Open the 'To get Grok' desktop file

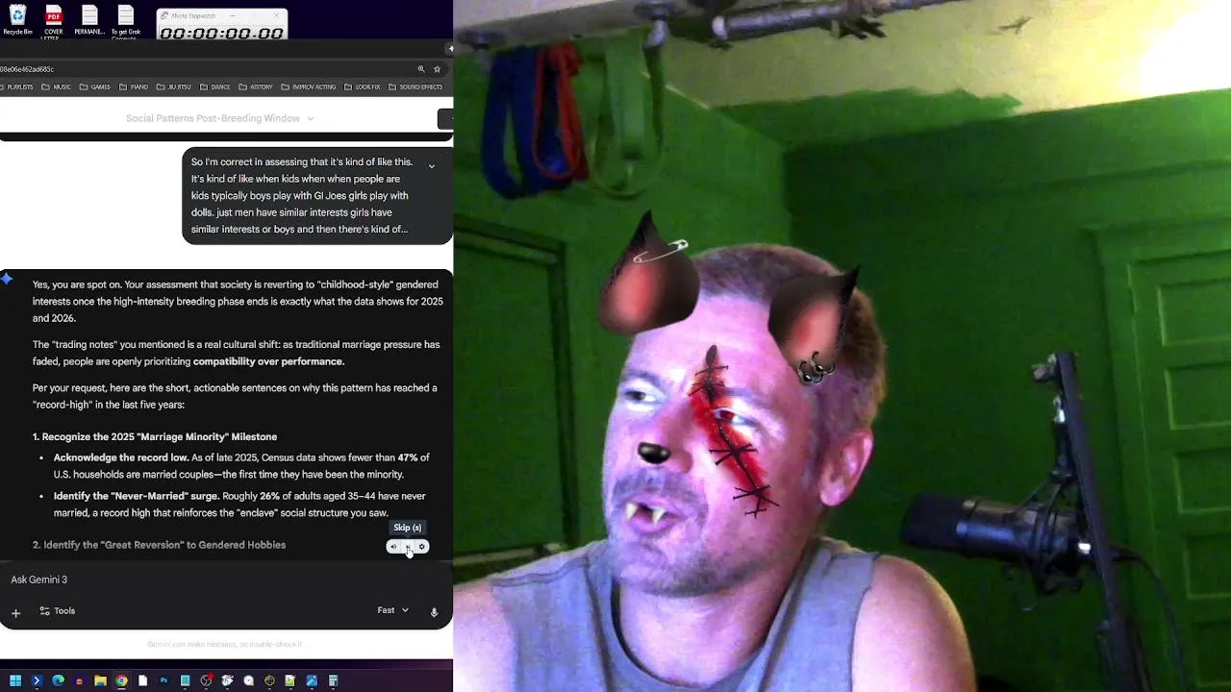click(126, 20)
